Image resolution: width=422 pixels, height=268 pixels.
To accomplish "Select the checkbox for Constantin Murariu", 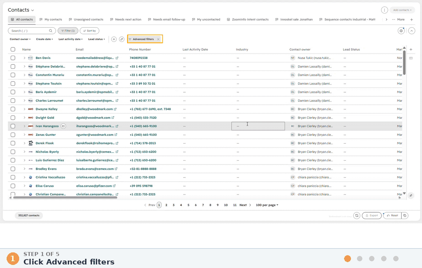I will tap(13, 75).
